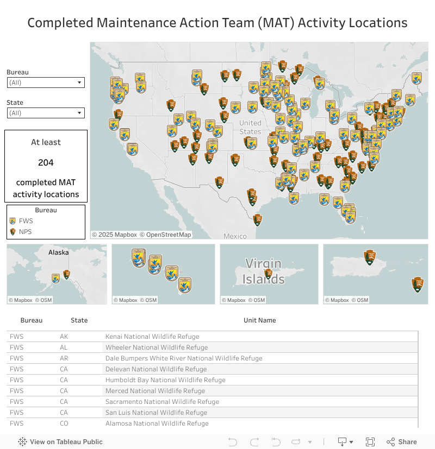Click the NPS marker in northern Puerto Rico
This screenshot has height=449, width=435.
(370, 257)
